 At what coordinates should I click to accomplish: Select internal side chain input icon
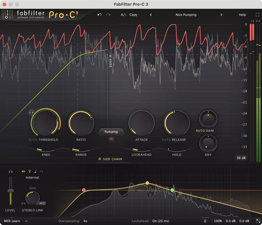click(23, 171)
